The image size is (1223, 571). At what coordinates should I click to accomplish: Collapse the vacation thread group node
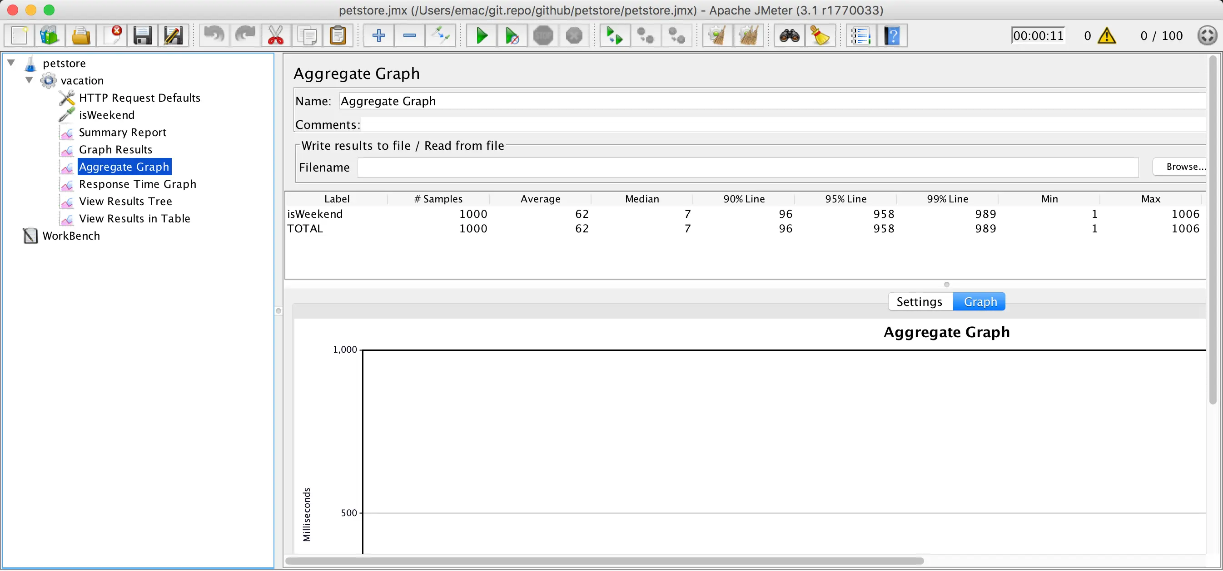pos(29,80)
